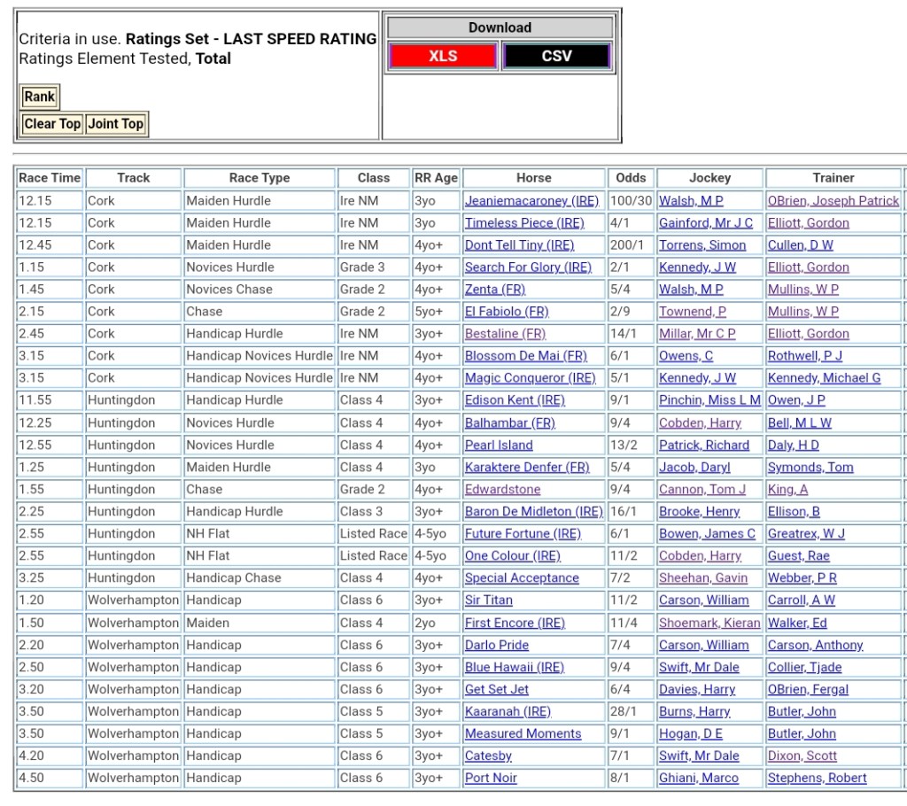Image resolution: width=907 pixels, height=806 pixels.
Task: Select jockey Shoemark, Kieran
Action: click(709, 623)
